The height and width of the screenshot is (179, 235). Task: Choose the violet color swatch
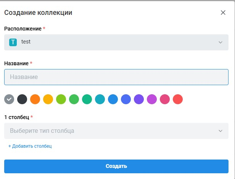pyautogui.click(x=139, y=99)
